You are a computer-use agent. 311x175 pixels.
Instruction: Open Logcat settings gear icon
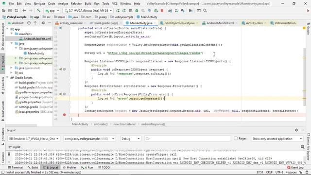pos(296,130)
